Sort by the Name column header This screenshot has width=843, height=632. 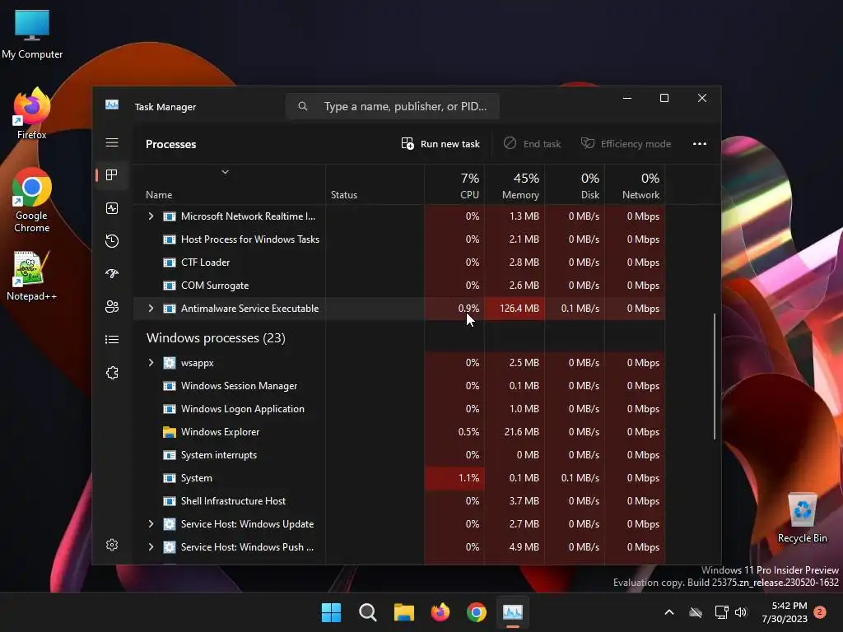coord(229,185)
